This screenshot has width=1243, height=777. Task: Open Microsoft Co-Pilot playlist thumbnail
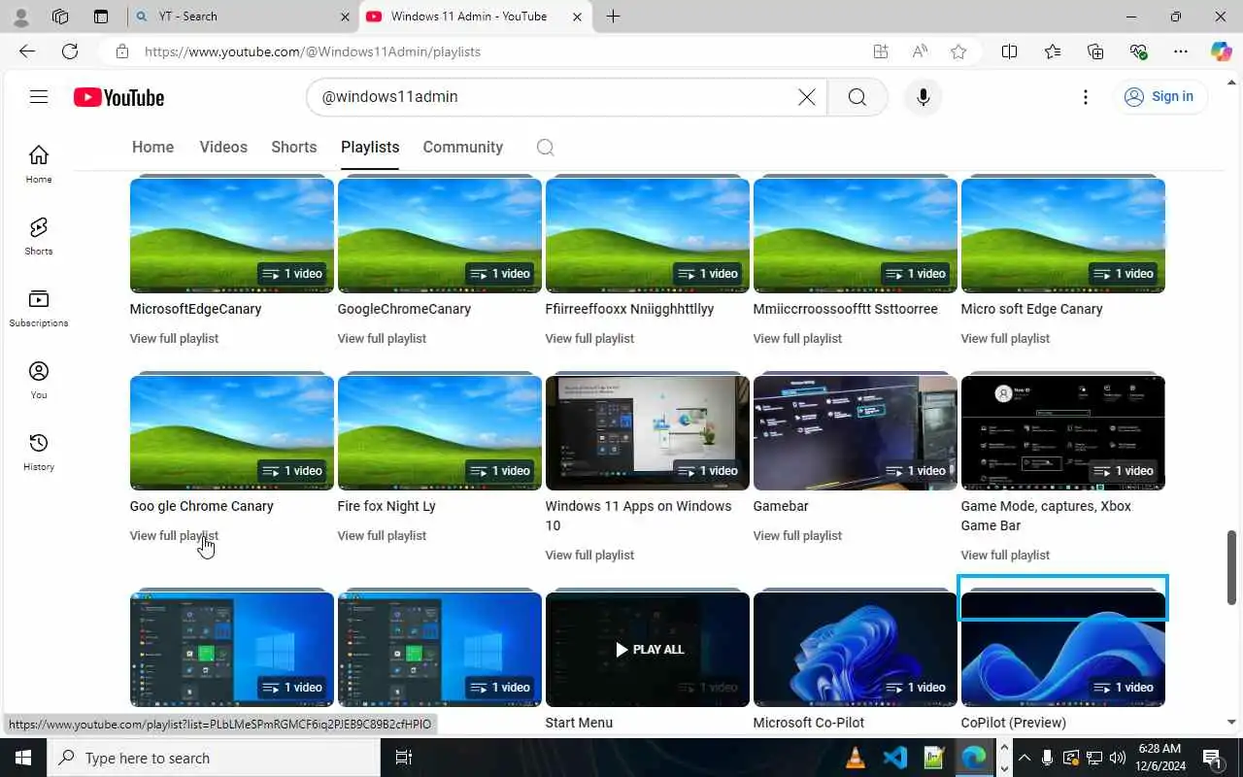coord(856,649)
